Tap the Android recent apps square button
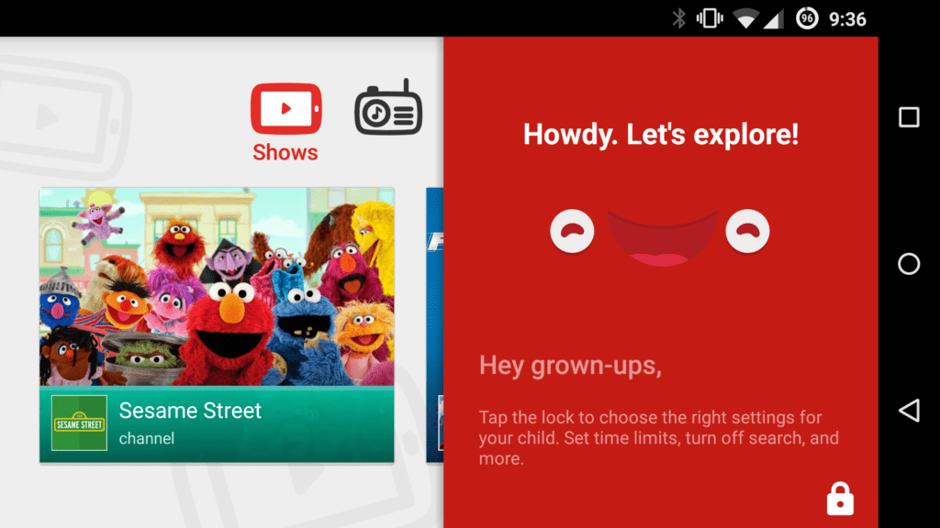Viewport: 940px width, 528px height. tap(909, 117)
